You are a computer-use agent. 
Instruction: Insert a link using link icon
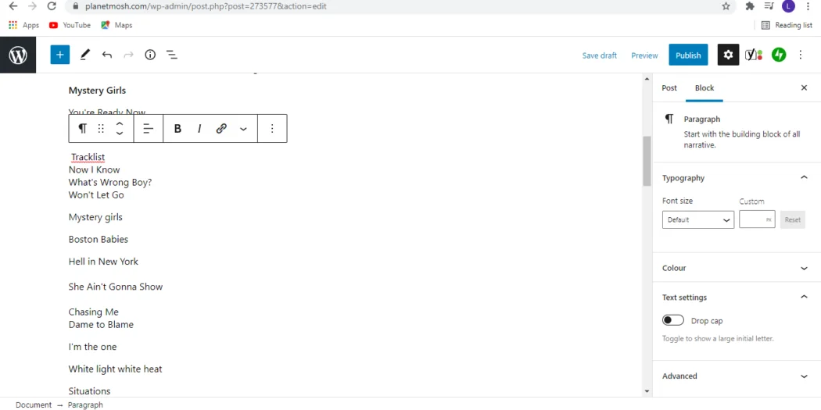click(221, 129)
